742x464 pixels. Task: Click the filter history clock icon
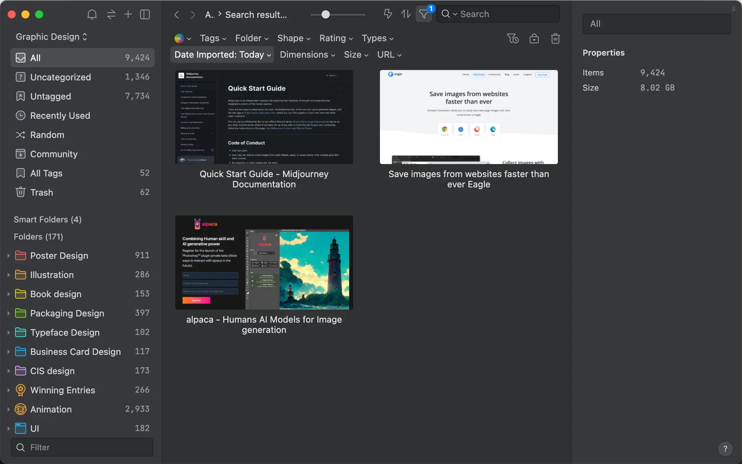coord(513,38)
